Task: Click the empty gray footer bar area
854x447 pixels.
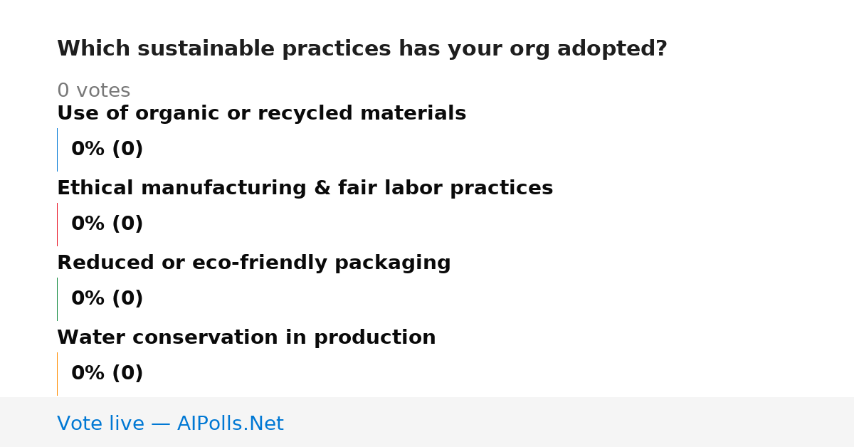Action: click(x=569, y=422)
